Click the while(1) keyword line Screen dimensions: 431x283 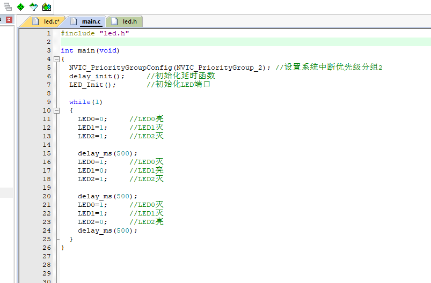[86, 102]
